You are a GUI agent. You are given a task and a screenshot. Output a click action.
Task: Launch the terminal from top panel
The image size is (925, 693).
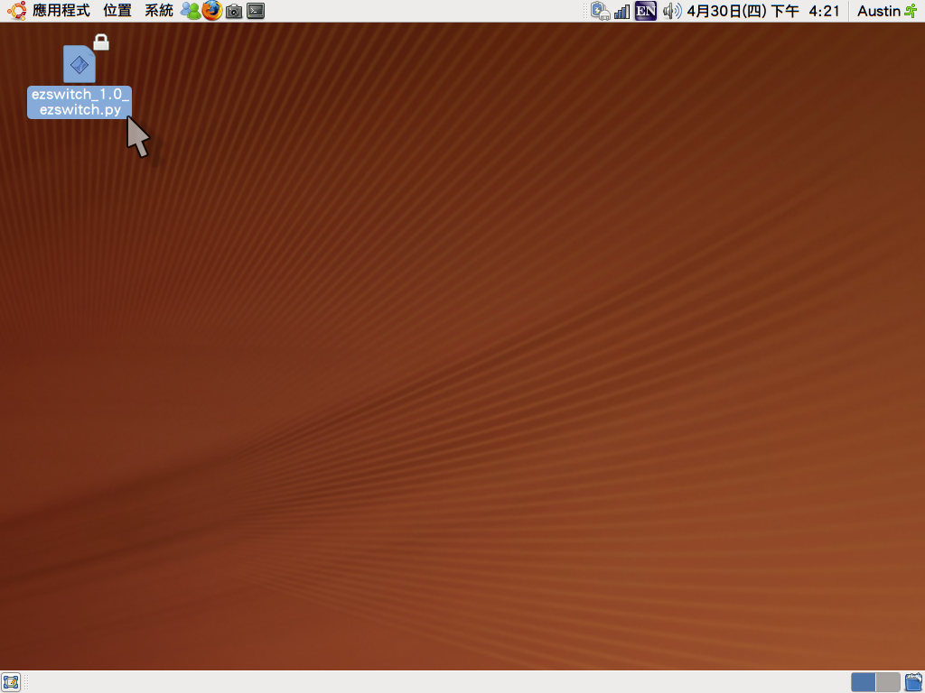click(256, 11)
